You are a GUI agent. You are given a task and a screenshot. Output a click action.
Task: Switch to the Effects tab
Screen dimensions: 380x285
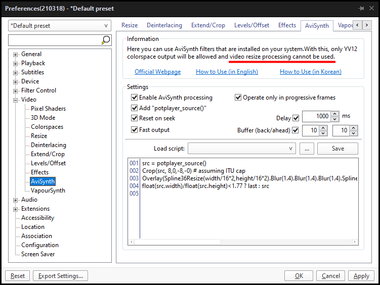(287, 25)
